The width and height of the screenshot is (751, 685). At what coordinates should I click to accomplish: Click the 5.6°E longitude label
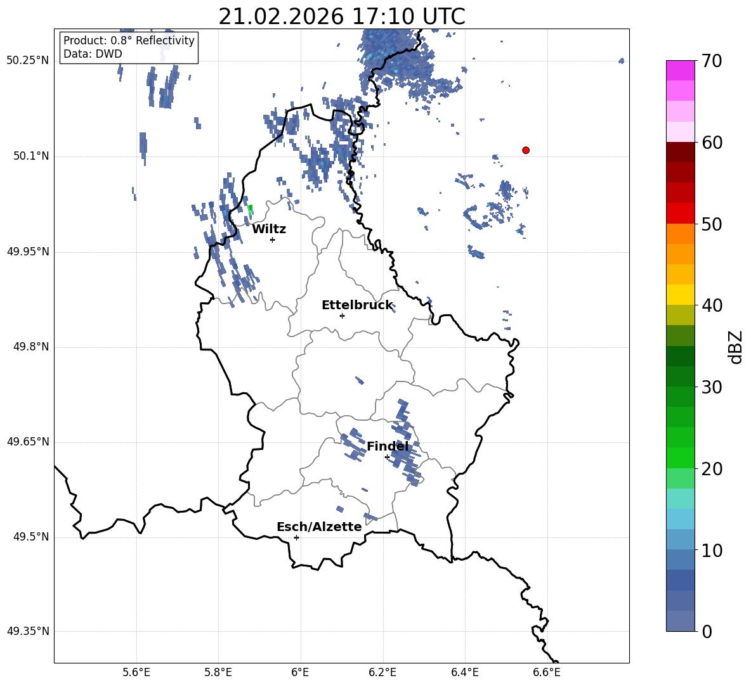[136, 672]
